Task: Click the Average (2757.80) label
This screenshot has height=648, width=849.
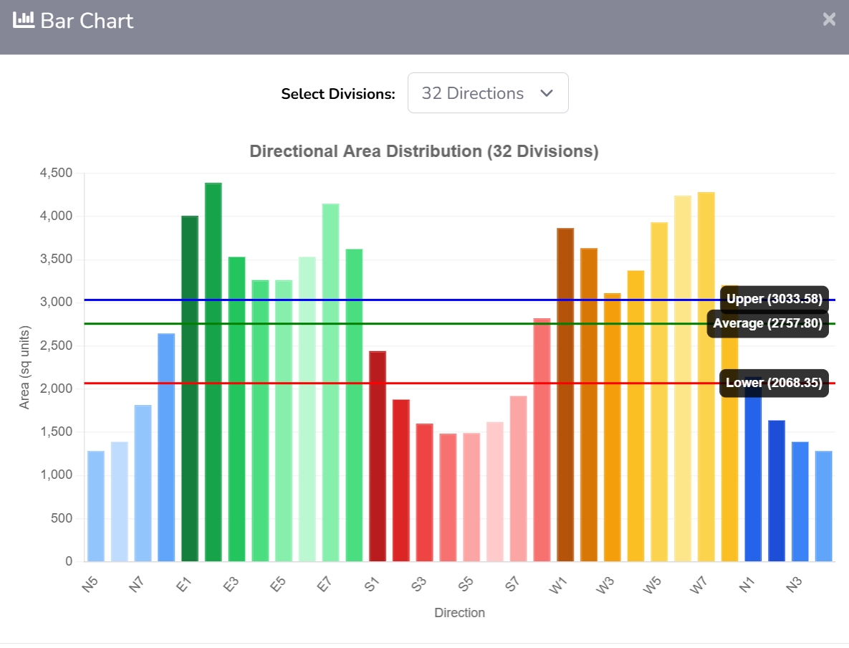Action: pyautogui.click(x=767, y=323)
